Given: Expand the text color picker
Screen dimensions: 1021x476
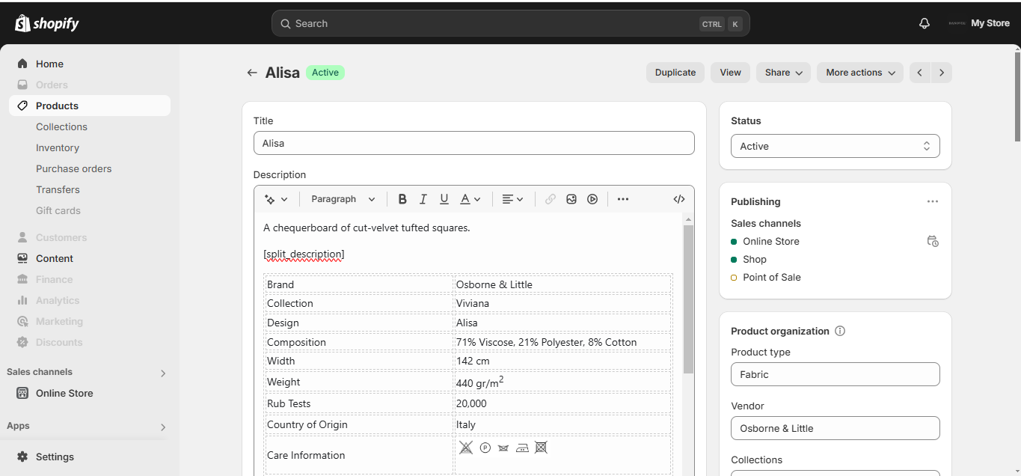Looking at the screenshot, I should [470, 199].
